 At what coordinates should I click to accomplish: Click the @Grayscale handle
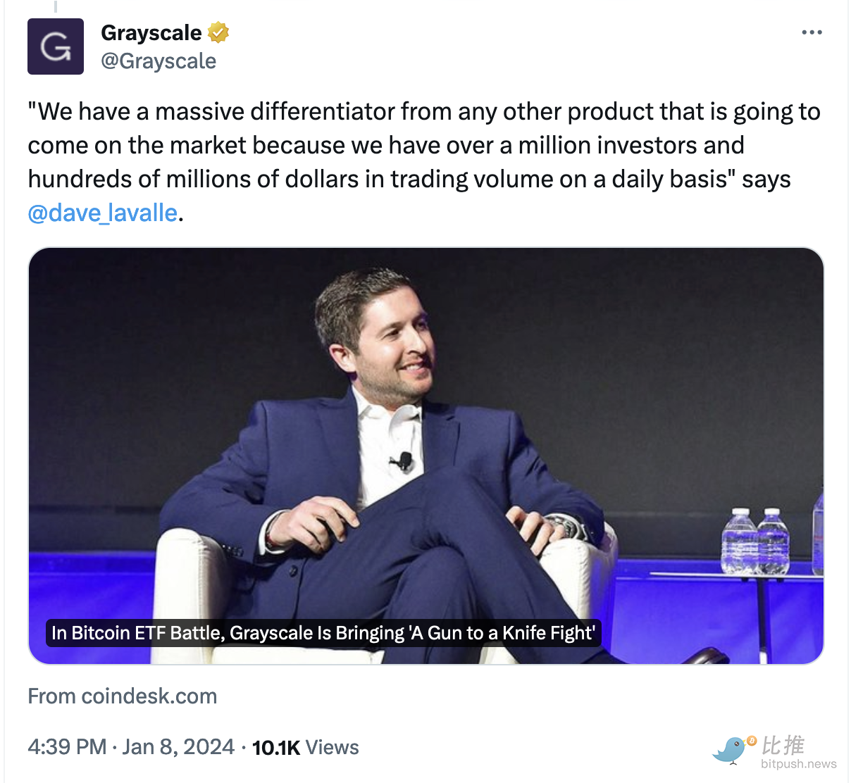coord(159,61)
